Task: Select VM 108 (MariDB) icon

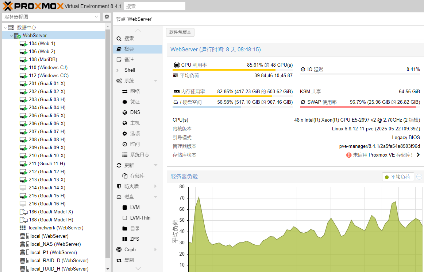Action: pyautogui.click(x=23, y=60)
